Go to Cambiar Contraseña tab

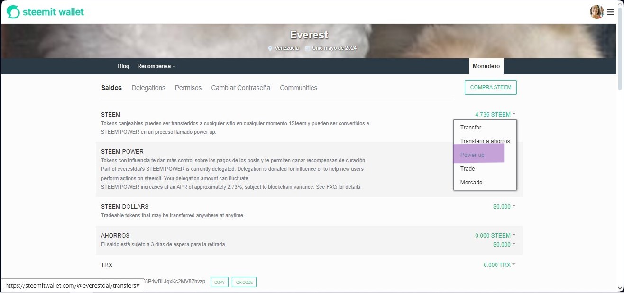pos(241,88)
